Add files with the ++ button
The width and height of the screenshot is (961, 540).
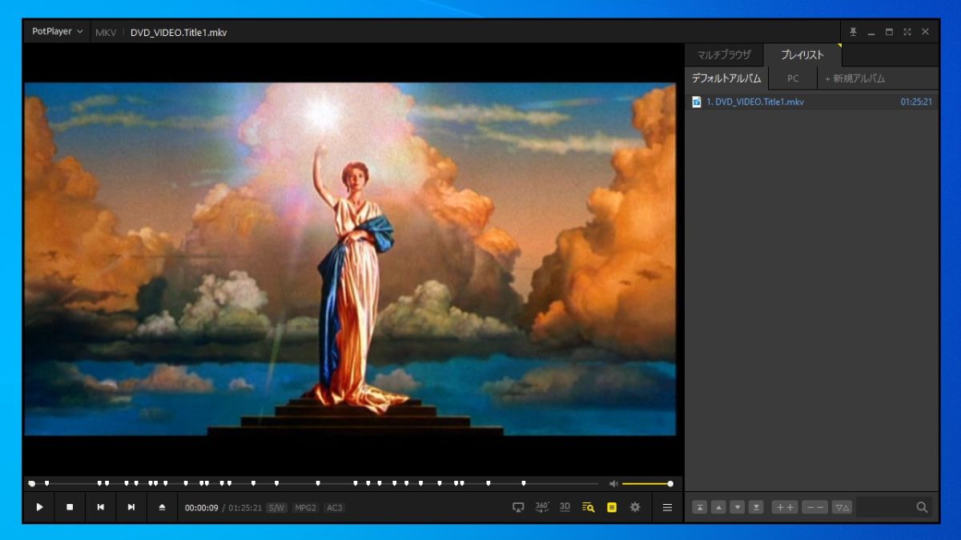[785, 507]
